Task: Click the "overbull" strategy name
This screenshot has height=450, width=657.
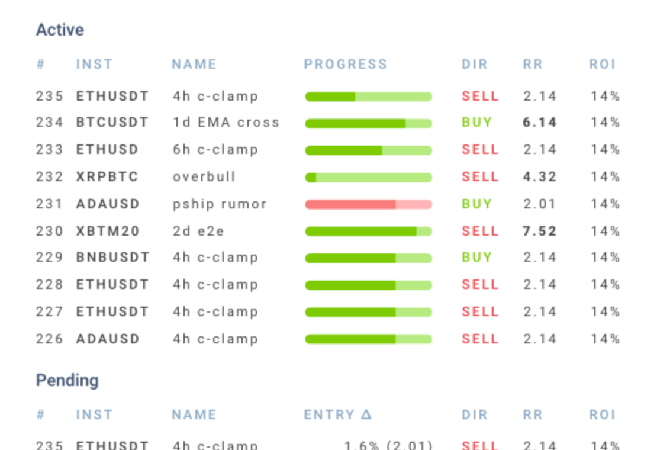Action: tap(204, 176)
